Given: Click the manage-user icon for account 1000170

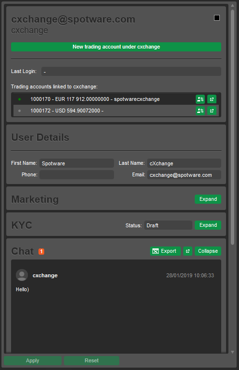Looking at the screenshot, I should tap(200, 99).
